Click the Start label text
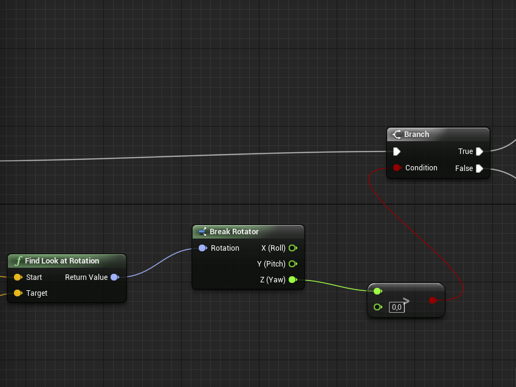Image resolution: width=516 pixels, height=387 pixels. tap(34, 277)
